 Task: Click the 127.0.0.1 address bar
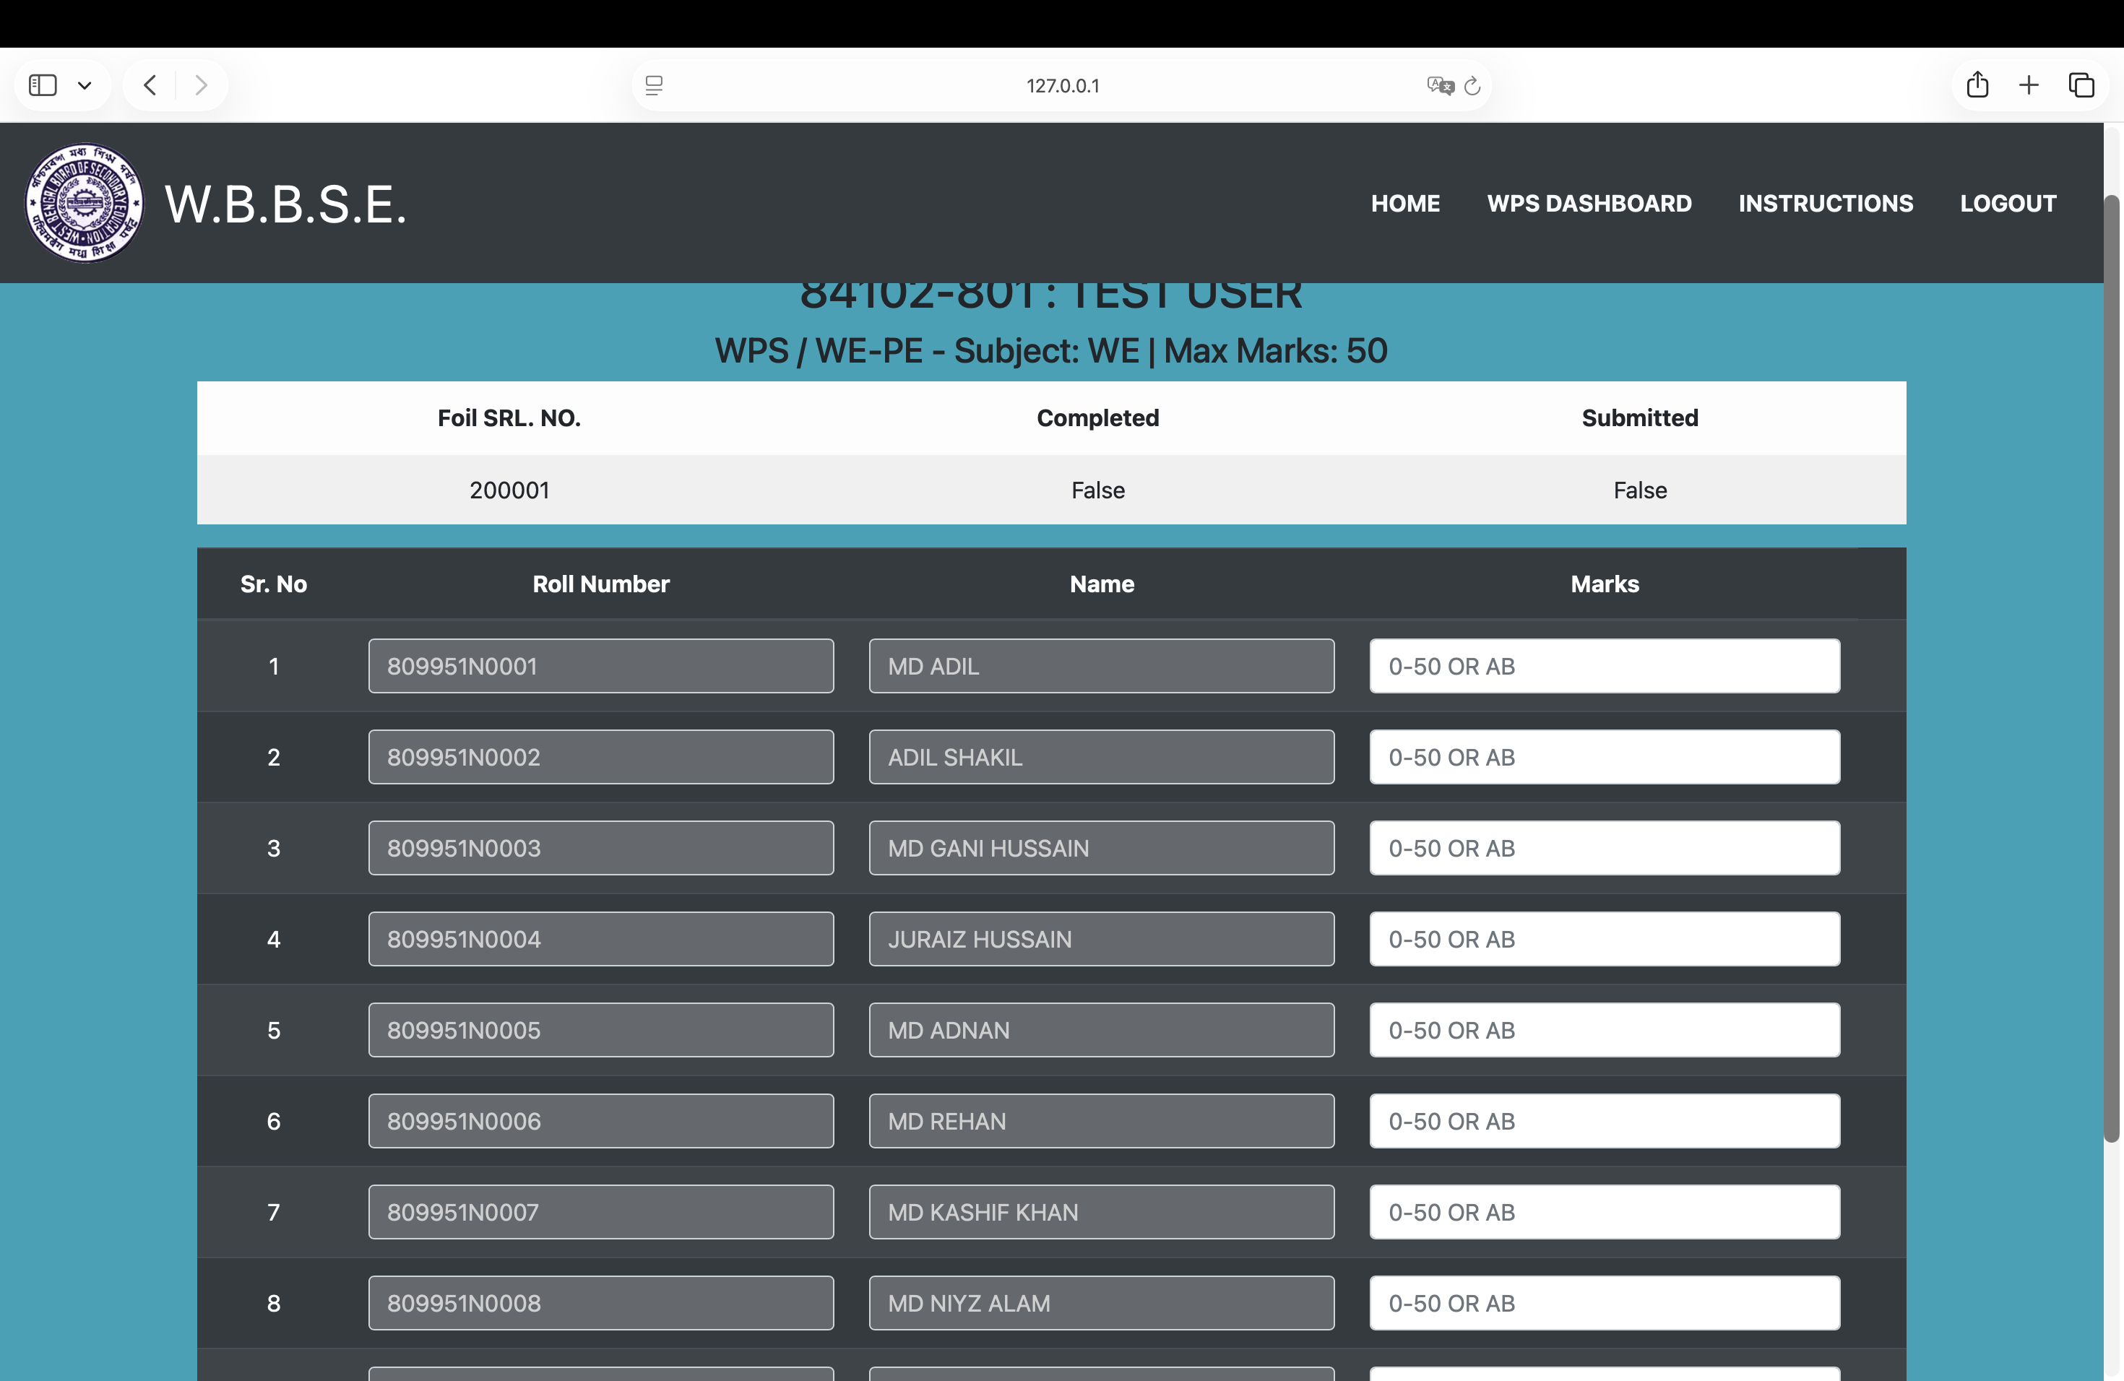[x=1062, y=86]
